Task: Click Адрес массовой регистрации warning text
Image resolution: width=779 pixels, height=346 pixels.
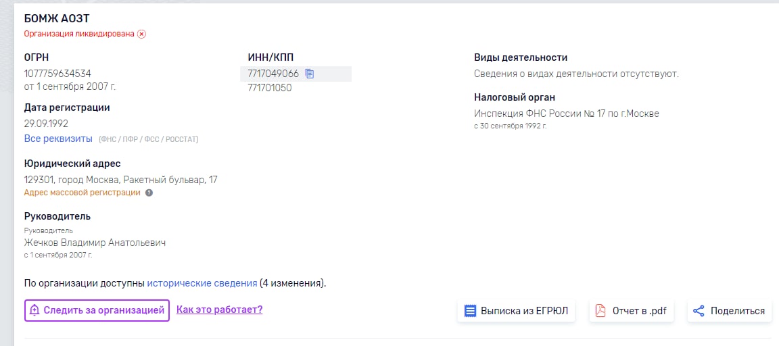Action: (x=82, y=193)
